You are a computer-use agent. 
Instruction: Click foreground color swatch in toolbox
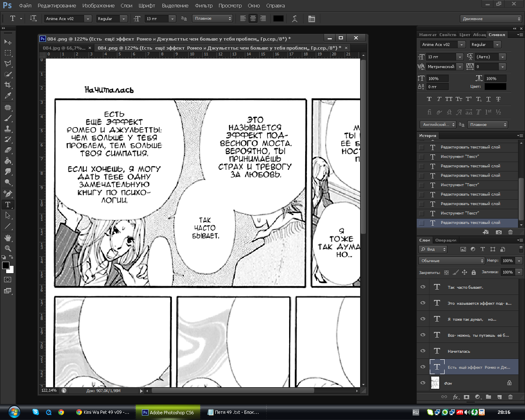pos(6,265)
